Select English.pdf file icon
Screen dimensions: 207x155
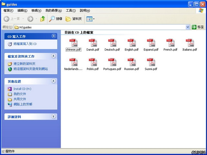pos(132,43)
